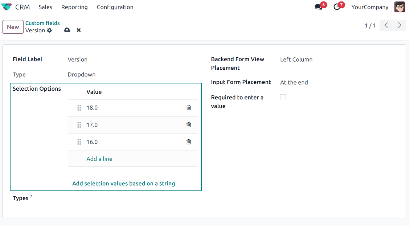Click the gear icon next to Version

(x=49, y=30)
